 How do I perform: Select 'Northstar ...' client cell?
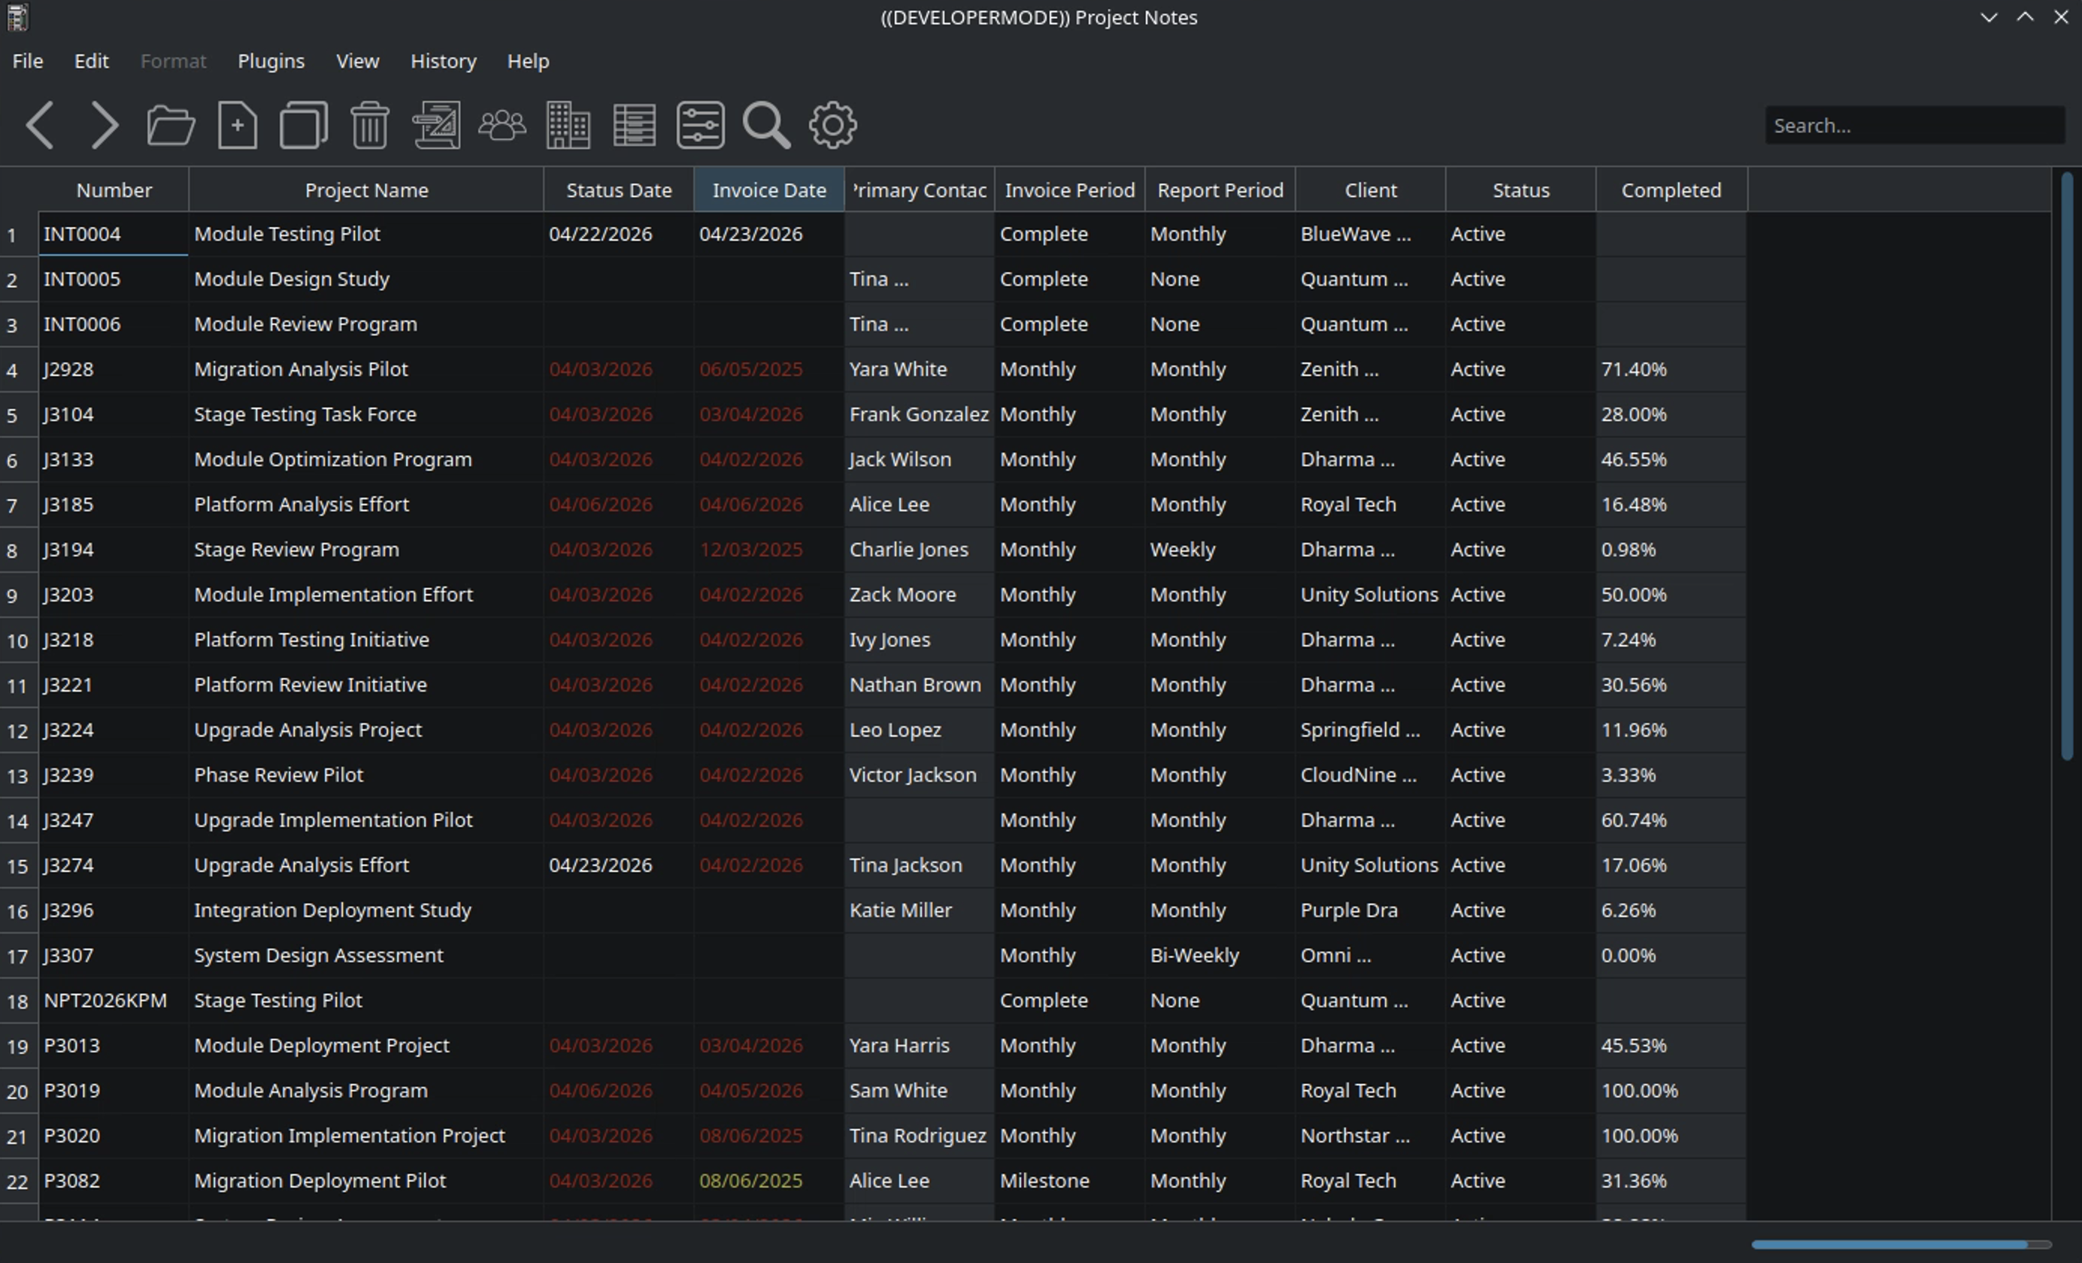click(x=1371, y=1135)
